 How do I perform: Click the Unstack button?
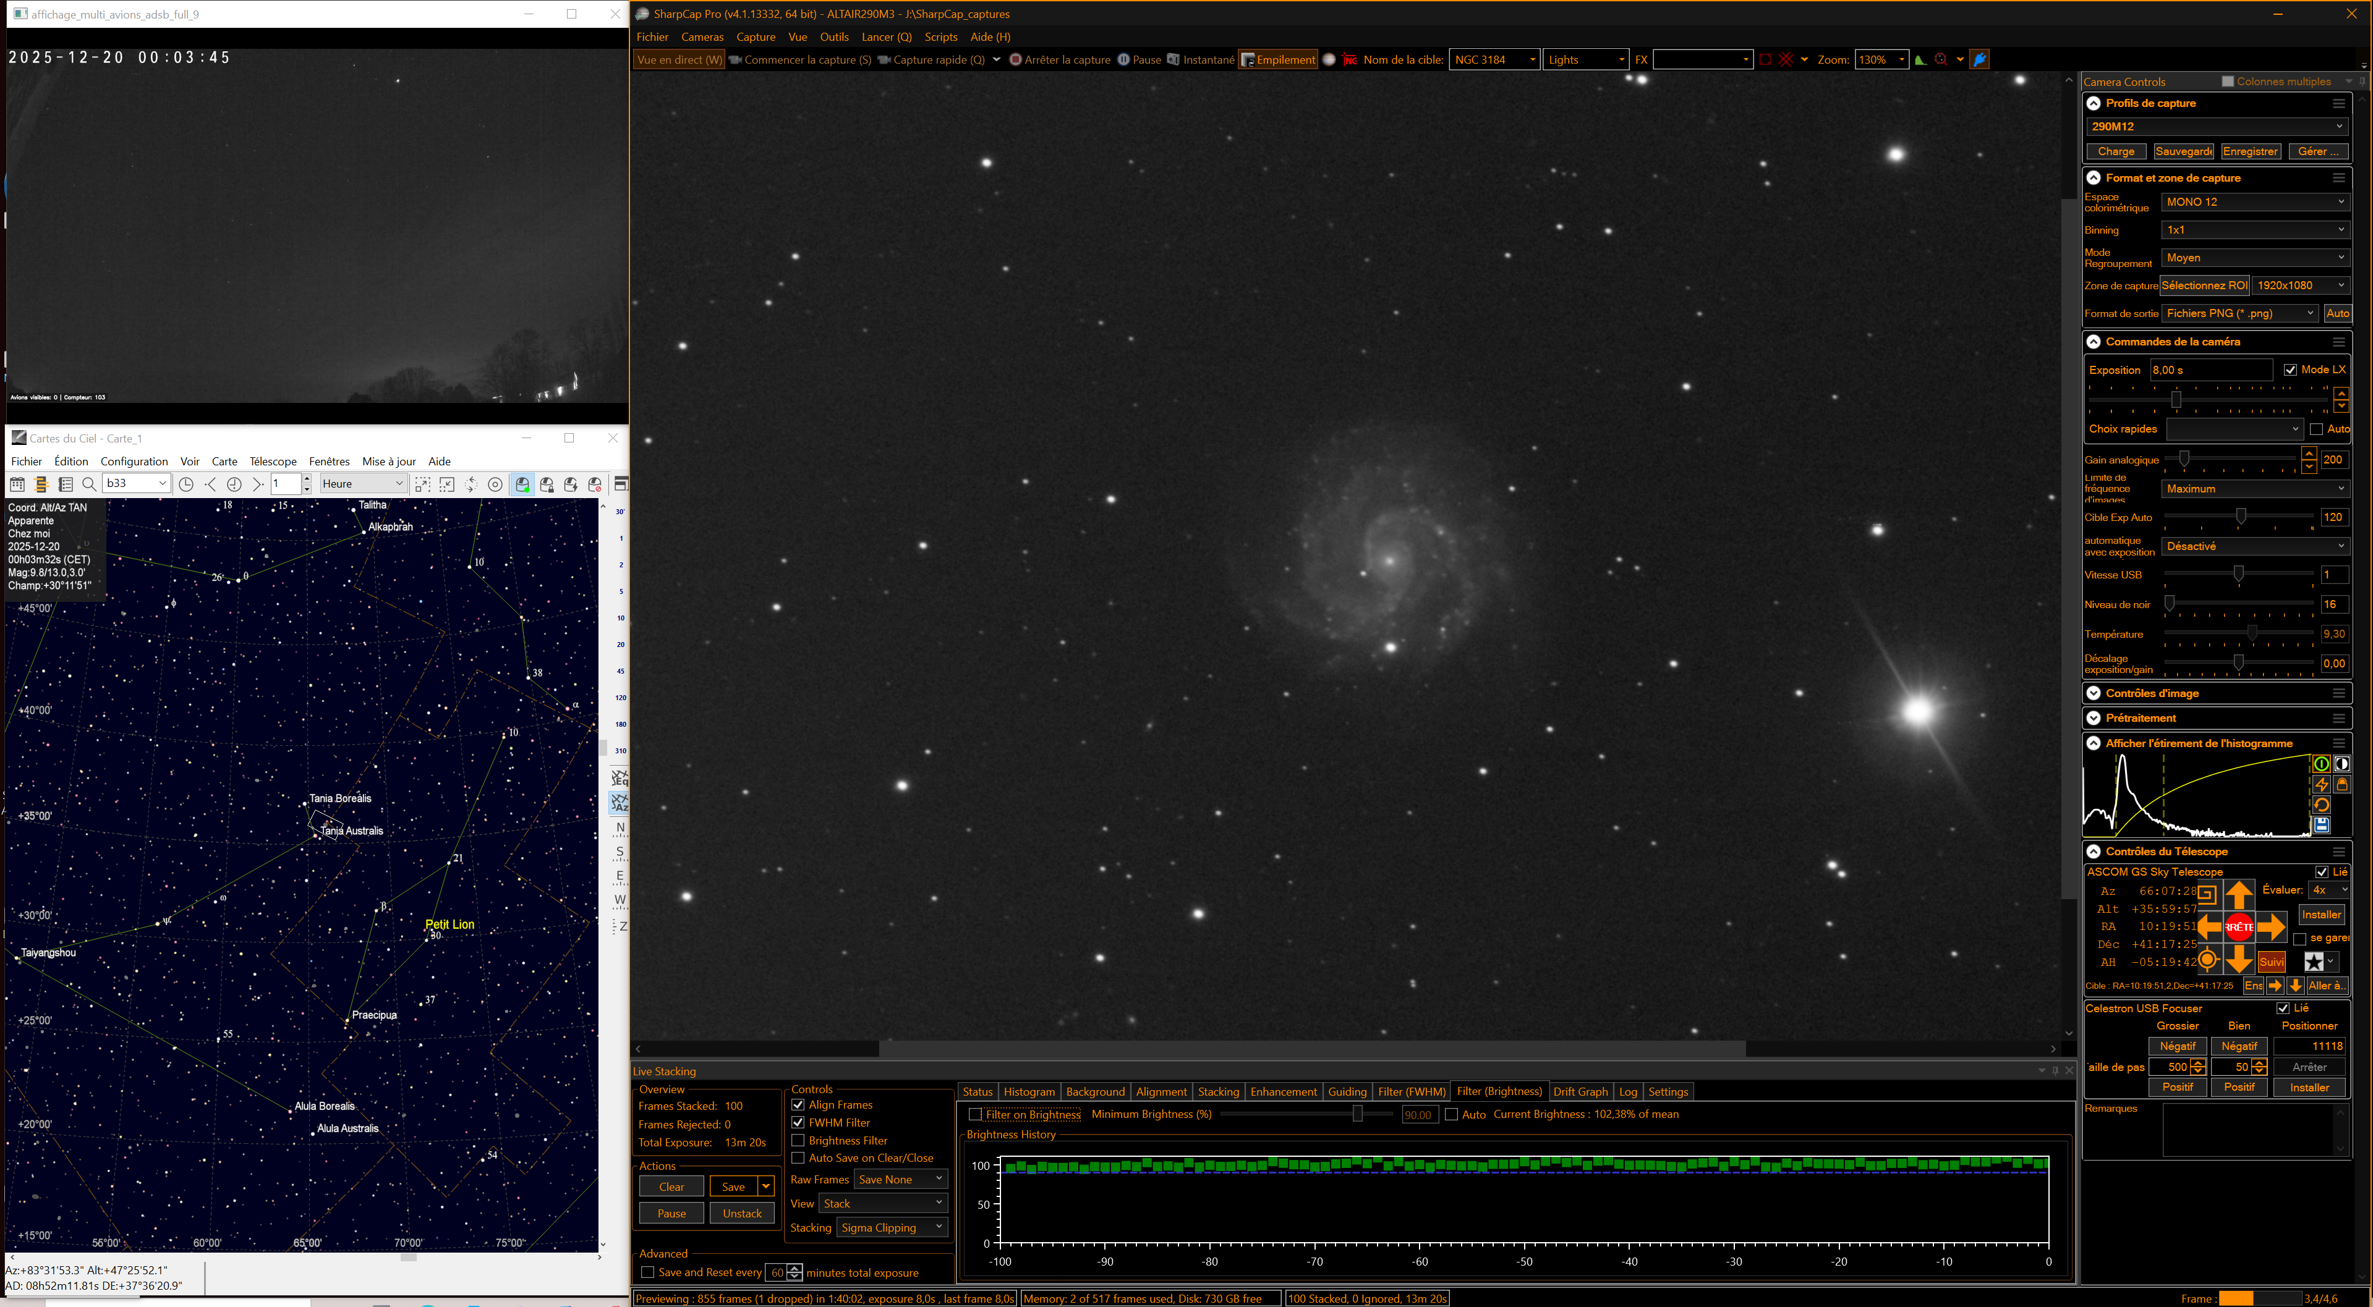741,1213
